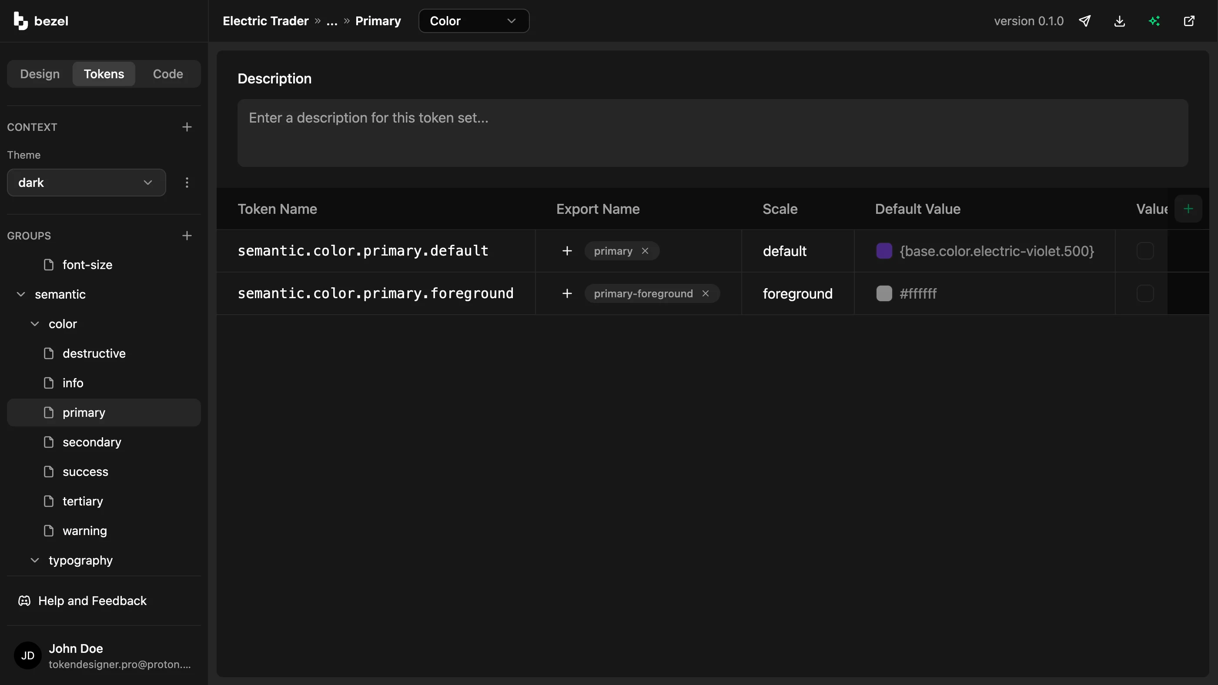Click the #ffffff default value text
This screenshot has height=685, width=1218.
coord(918,293)
